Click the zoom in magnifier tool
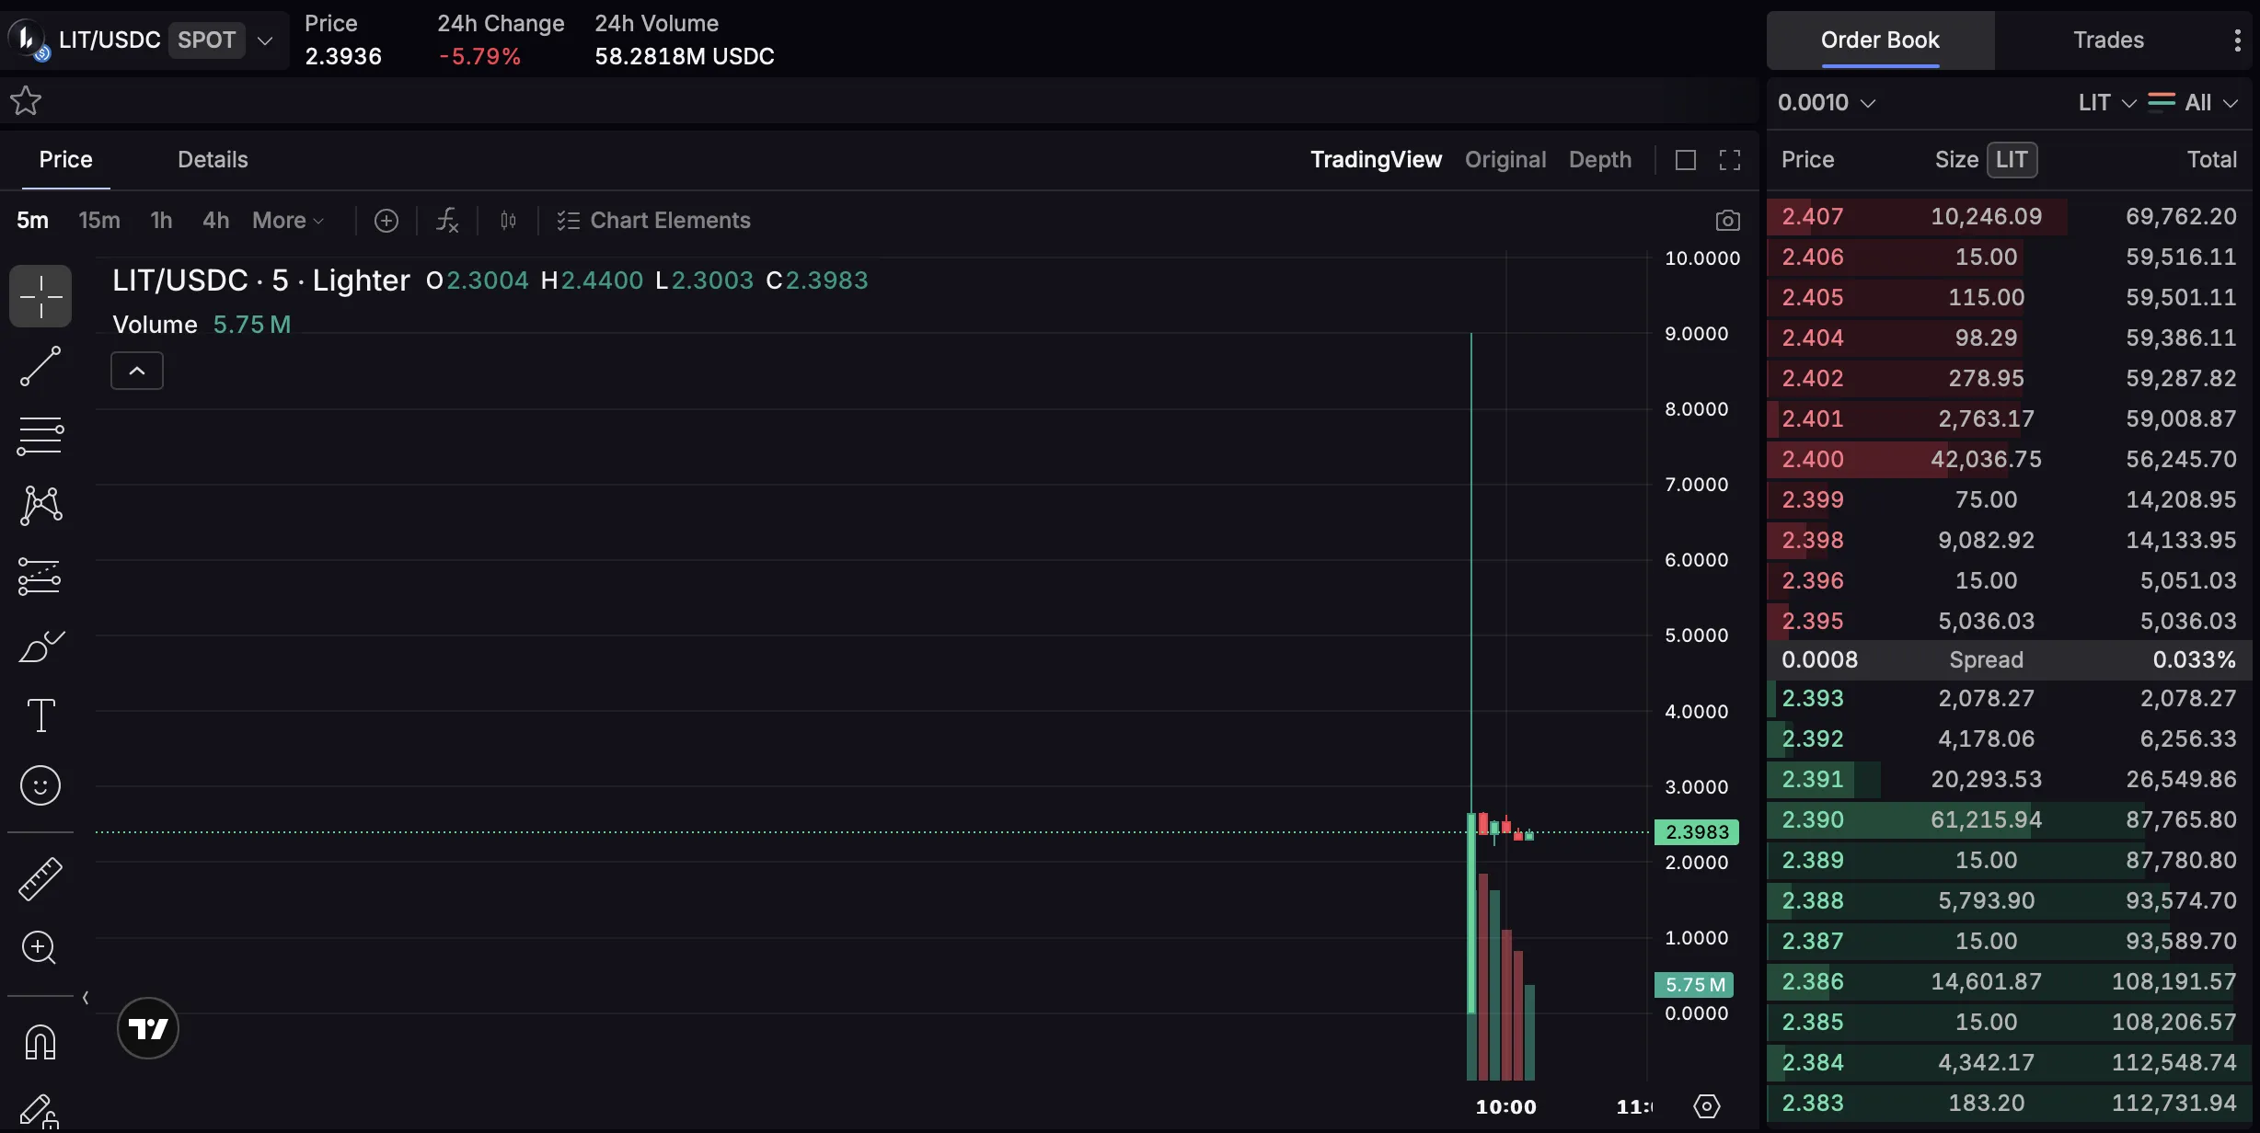 [39, 947]
